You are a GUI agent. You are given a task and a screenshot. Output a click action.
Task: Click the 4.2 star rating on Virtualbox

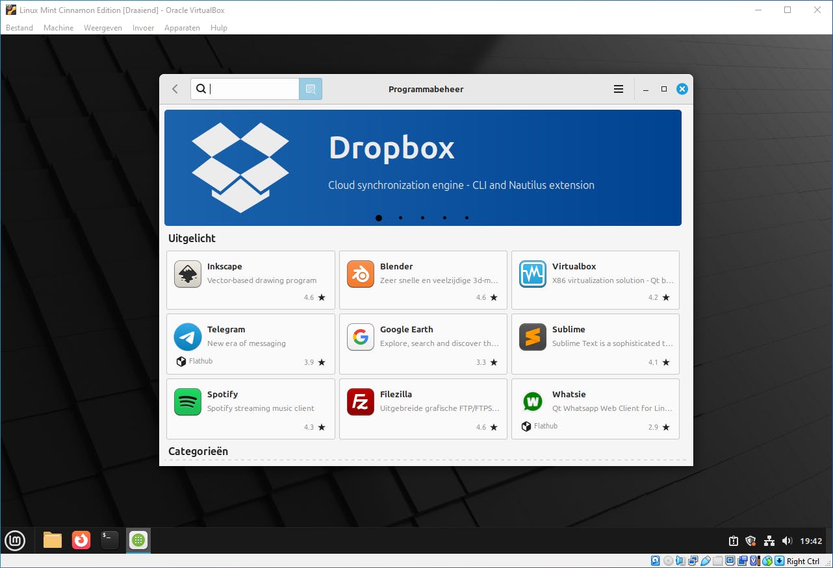point(659,298)
